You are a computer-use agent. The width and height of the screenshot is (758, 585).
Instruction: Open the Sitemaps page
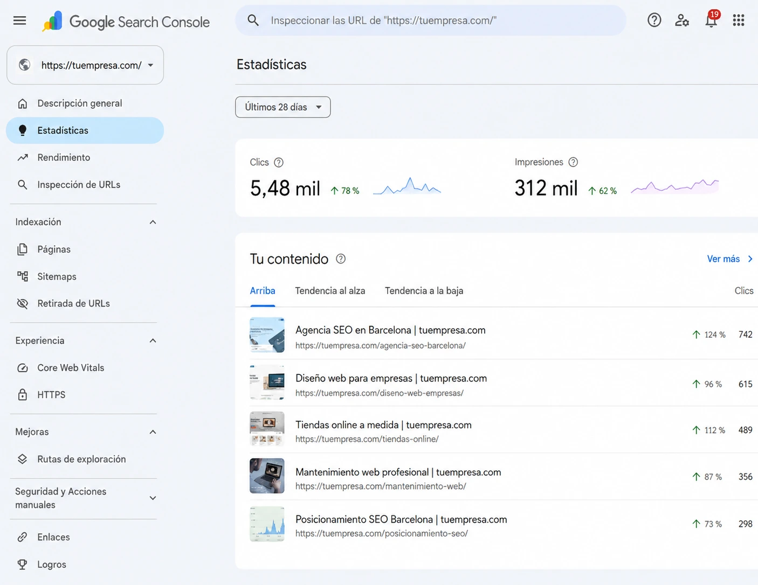(85, 276)
